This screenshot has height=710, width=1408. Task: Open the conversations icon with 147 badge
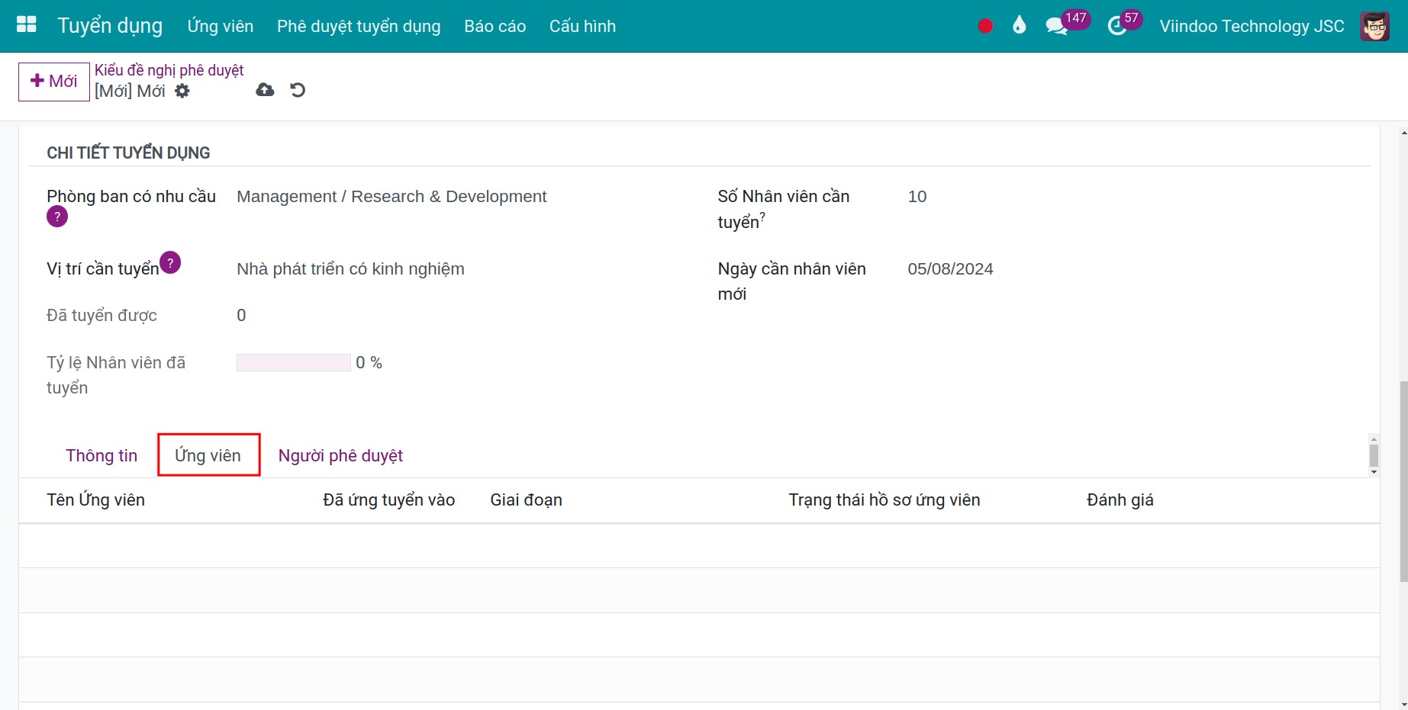click(x=1056, y=26)
